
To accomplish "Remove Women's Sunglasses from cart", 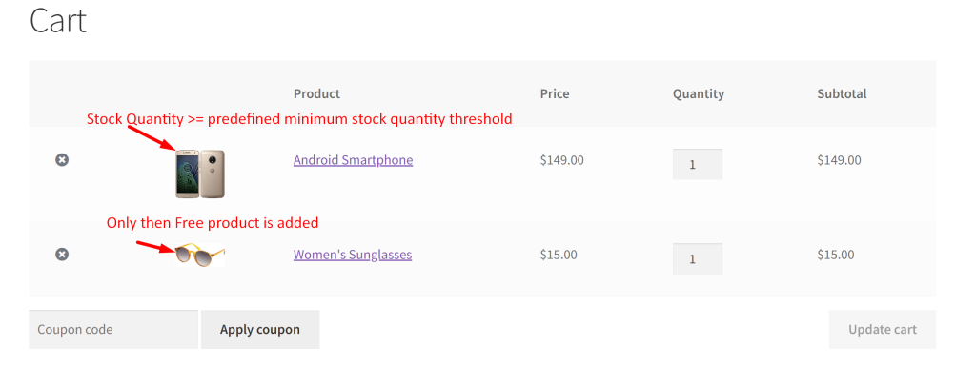I will (x=62, y=255).
